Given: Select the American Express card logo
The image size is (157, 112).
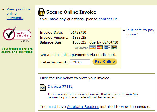Looking at the screenshot, I should (107, 47).
